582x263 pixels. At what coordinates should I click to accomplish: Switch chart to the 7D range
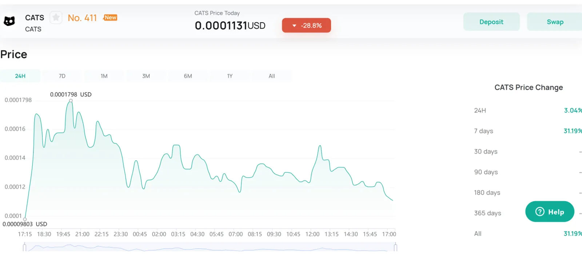click(x=62, y=76)
